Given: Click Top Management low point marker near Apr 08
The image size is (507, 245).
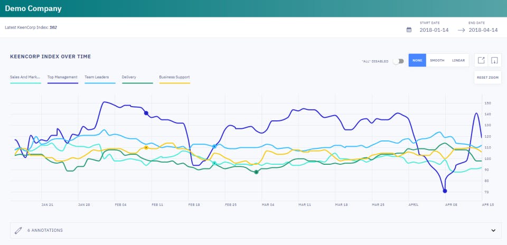Looking at the screenshot, I should point(445,191).
